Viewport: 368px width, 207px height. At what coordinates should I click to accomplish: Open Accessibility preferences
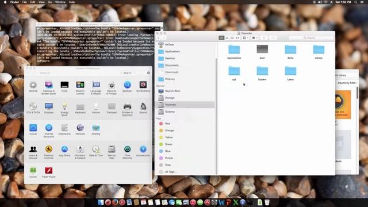click(143, 151)
